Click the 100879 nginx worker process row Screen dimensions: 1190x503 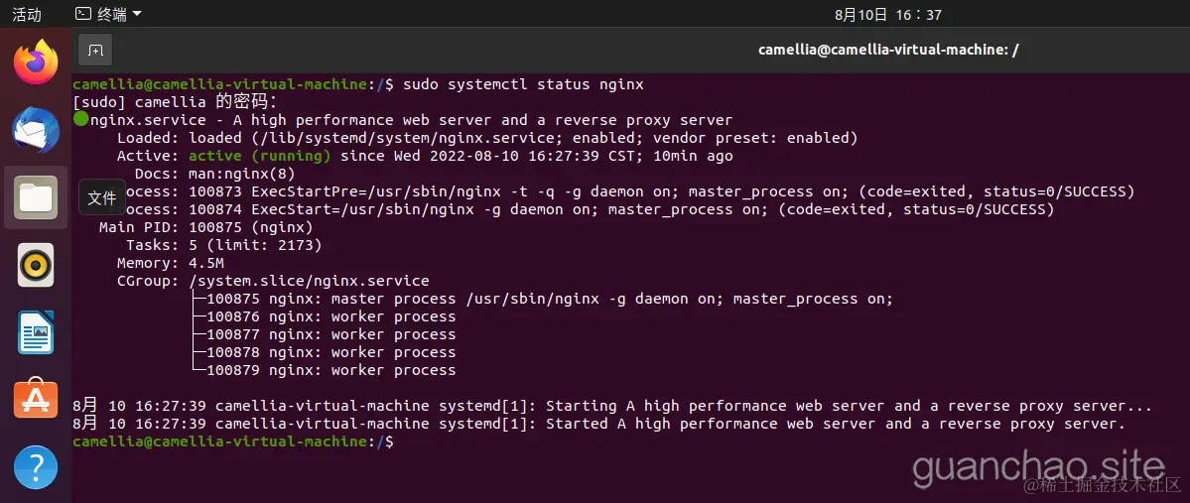tap(325, 370)
